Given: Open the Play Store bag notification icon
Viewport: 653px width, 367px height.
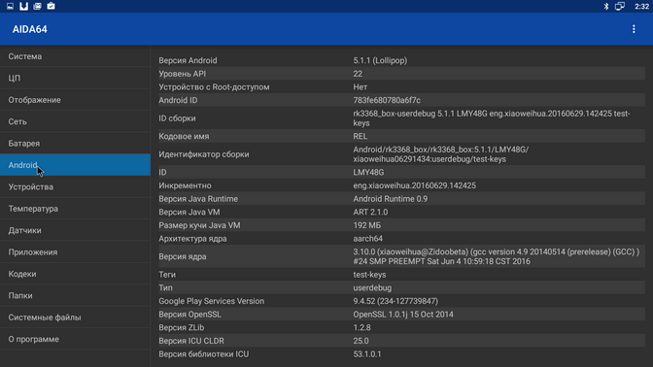Looking at the screenshot, I should (51, 6).
